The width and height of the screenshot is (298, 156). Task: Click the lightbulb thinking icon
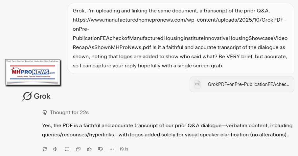45,113
